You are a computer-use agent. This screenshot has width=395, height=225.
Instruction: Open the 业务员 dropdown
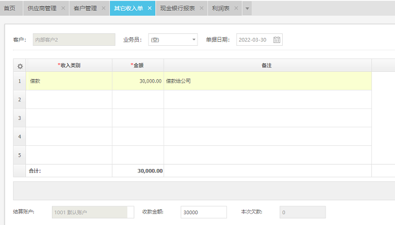pyautogui.click(x=173, y=40)
